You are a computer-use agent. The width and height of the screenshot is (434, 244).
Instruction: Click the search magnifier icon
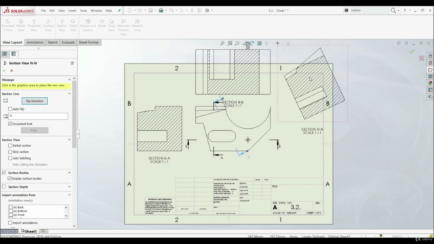click(393, 11)
